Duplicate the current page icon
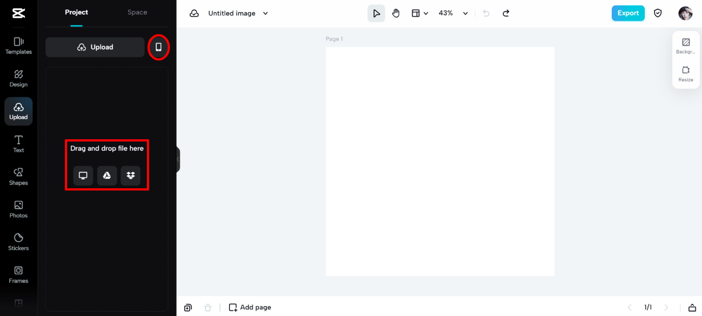The height and width of the screenshot is (316, 702). click(x=188, y=307)
